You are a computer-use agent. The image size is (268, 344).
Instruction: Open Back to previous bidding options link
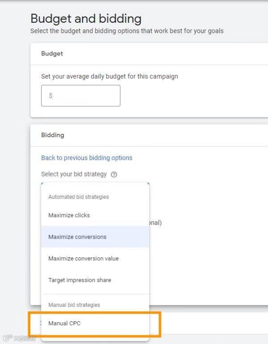87,158
